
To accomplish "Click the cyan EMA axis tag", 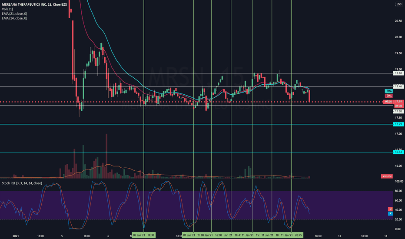I will pyautogui.click(x=389, y=91).
